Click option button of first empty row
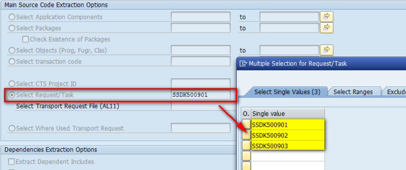 [x=246, y=156]
